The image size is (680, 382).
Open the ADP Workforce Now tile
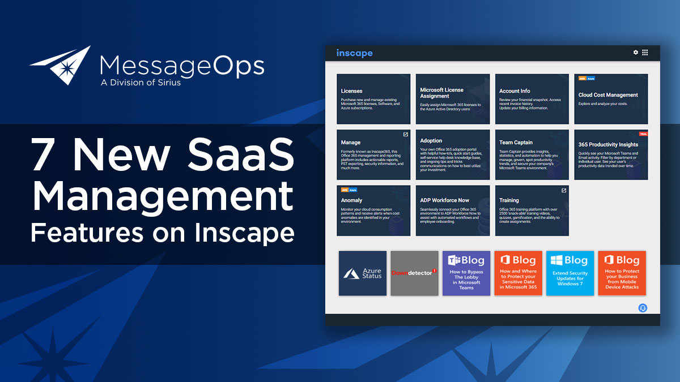tap(453, 211)
